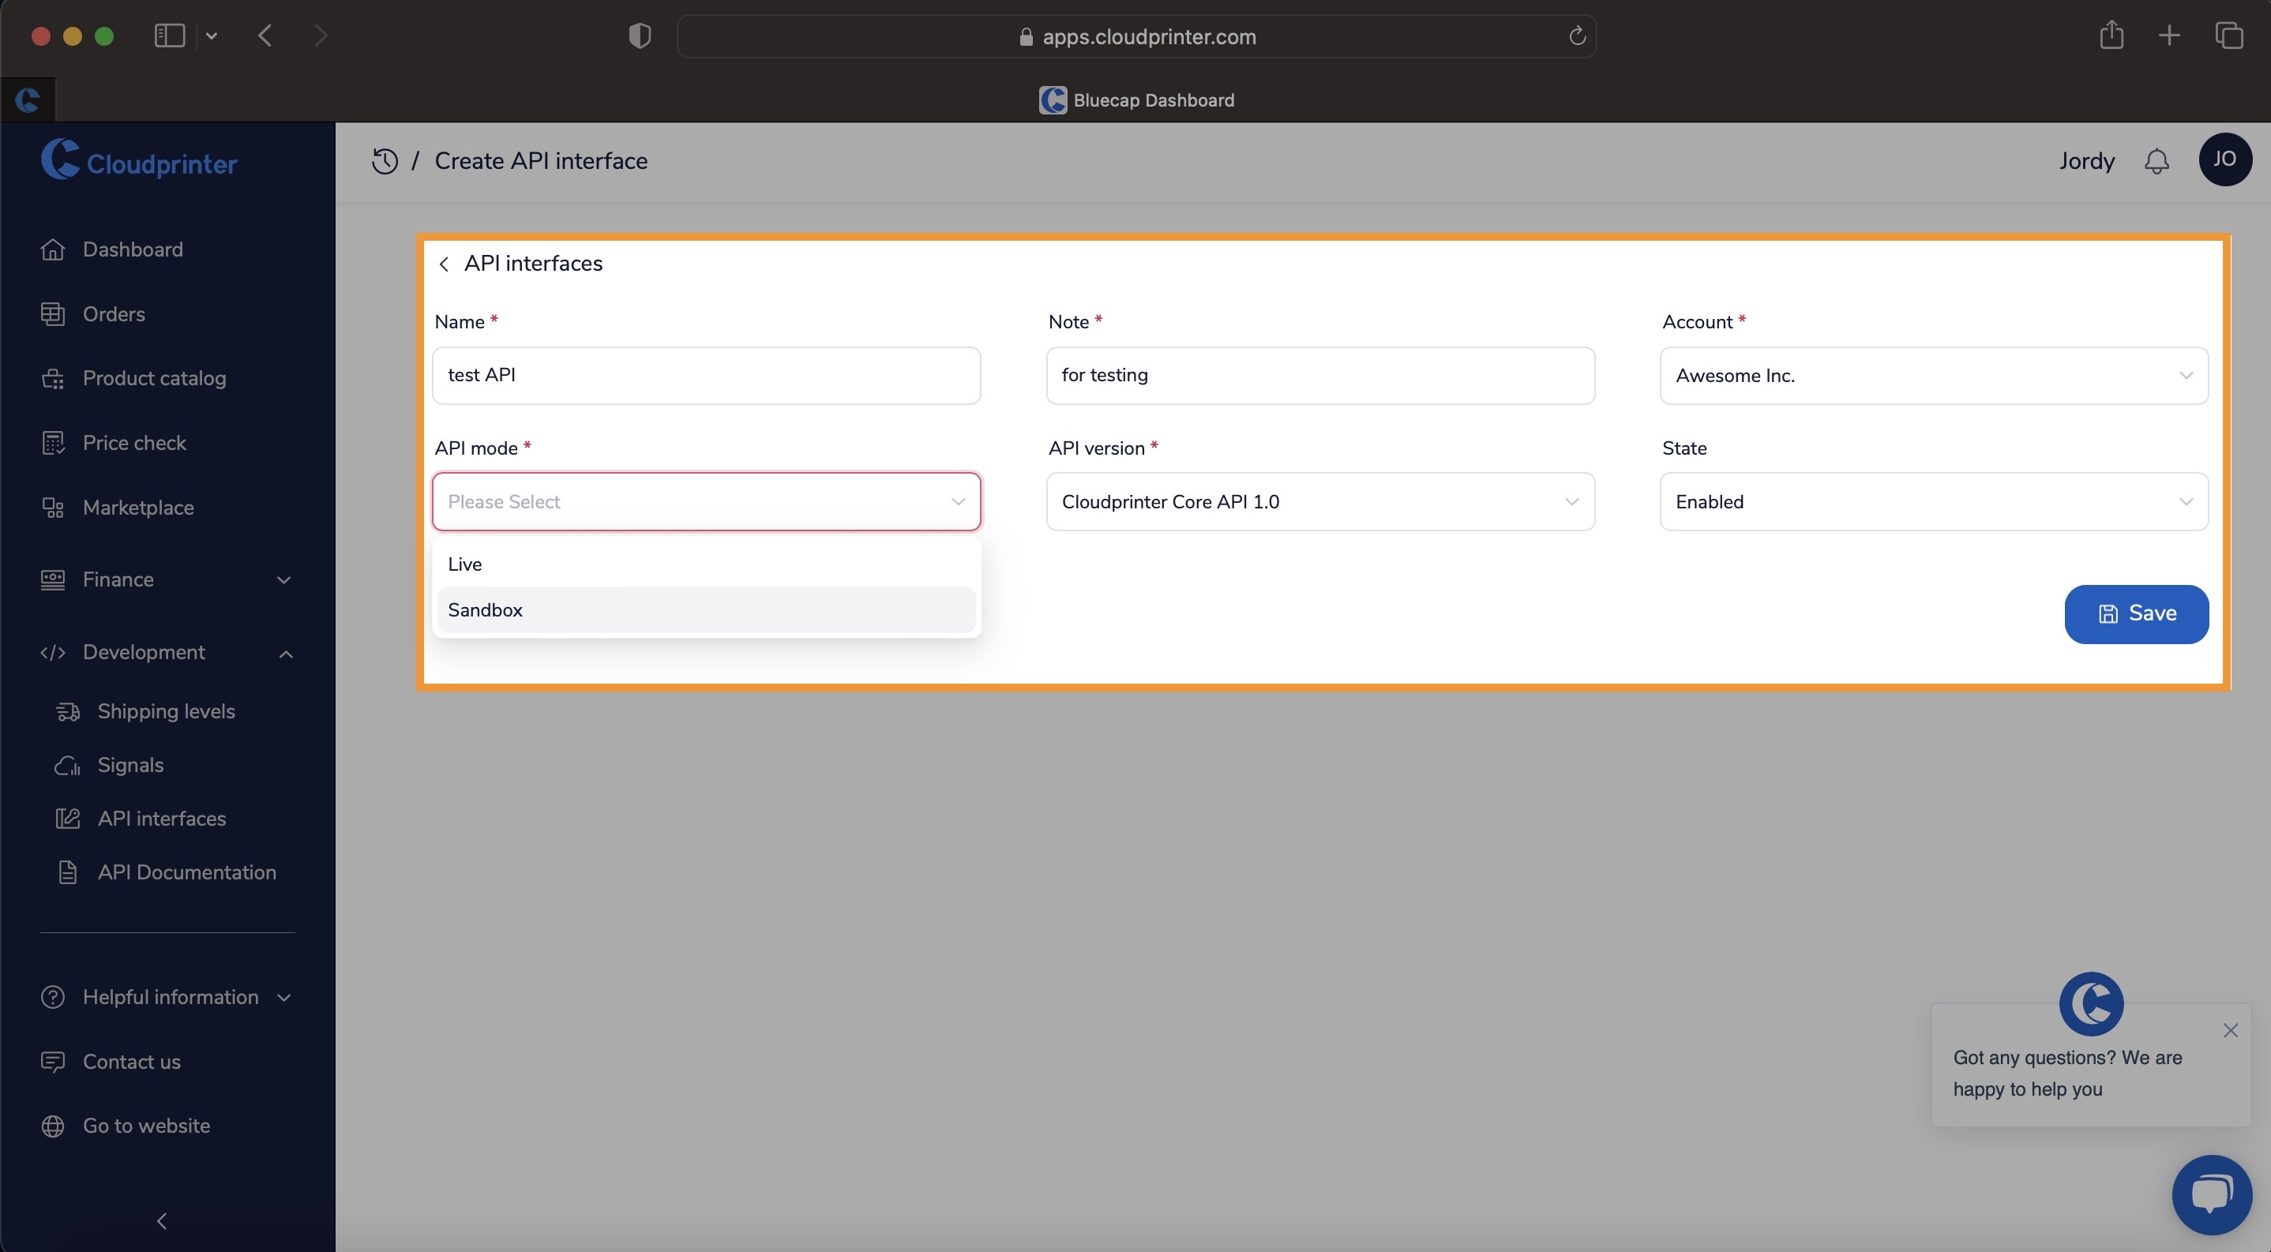2271x1252 pixels.
Task: Click the Product catalog icon
Action: coord(53,378)
